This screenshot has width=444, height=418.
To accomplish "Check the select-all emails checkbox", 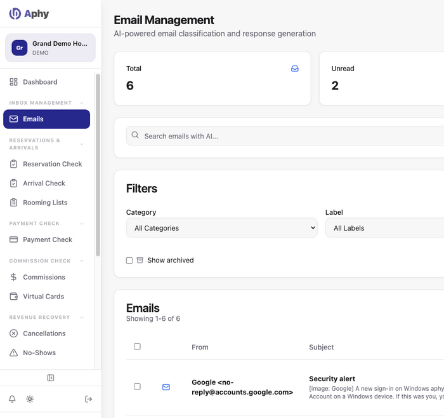I will 137,347.
